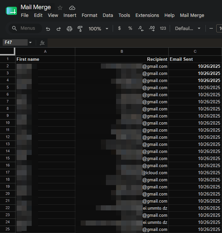Increase decimal places icon
Image resolution: width=222 pixels, height=233 pixels.
pos(152,28)
